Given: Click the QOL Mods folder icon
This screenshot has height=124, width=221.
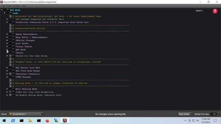Looking at the screenshot, I should [x=13, y=50].
